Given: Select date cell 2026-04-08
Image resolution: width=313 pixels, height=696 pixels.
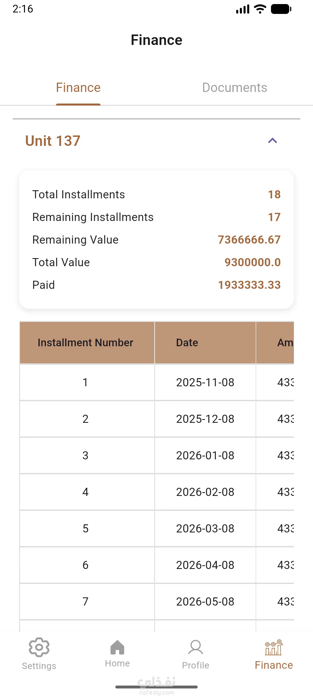Looking at the screenshot, I should (x=205, y=565).
